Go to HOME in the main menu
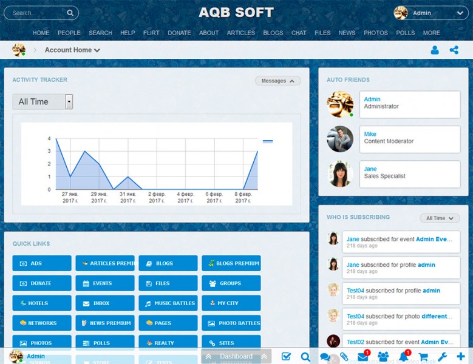 point(41,33)
